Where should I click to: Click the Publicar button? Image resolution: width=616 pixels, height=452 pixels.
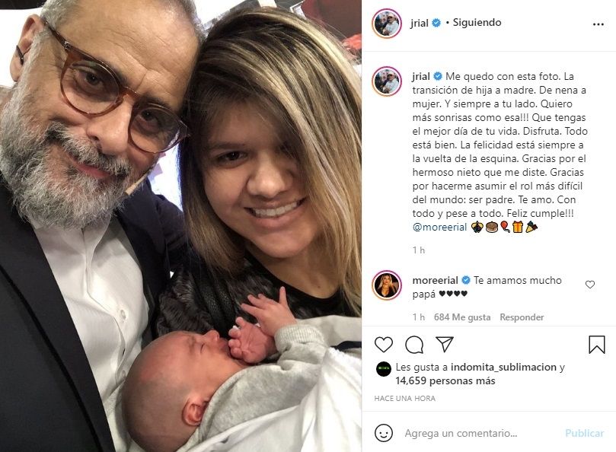click(x=584, y=433)
